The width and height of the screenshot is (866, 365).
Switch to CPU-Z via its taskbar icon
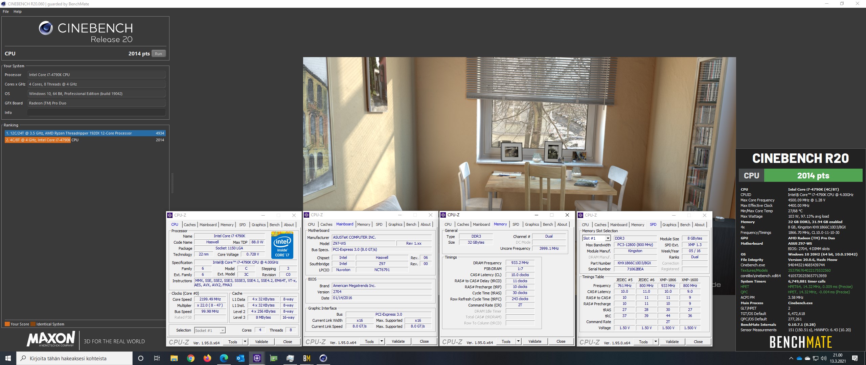[257, 358]
